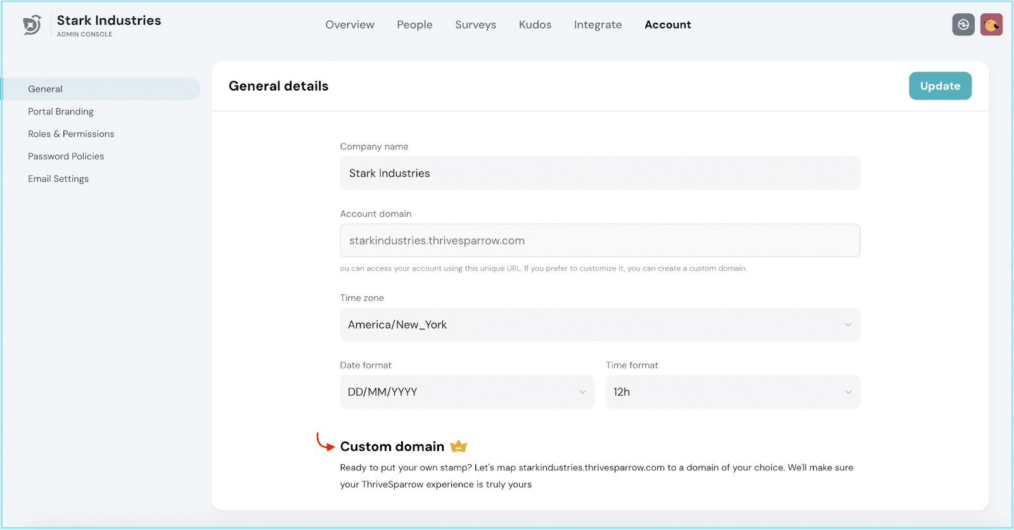This screenshot has height=530, width=1014.
Task: Go to Password Policies
Action: click(x=66, y=156)
